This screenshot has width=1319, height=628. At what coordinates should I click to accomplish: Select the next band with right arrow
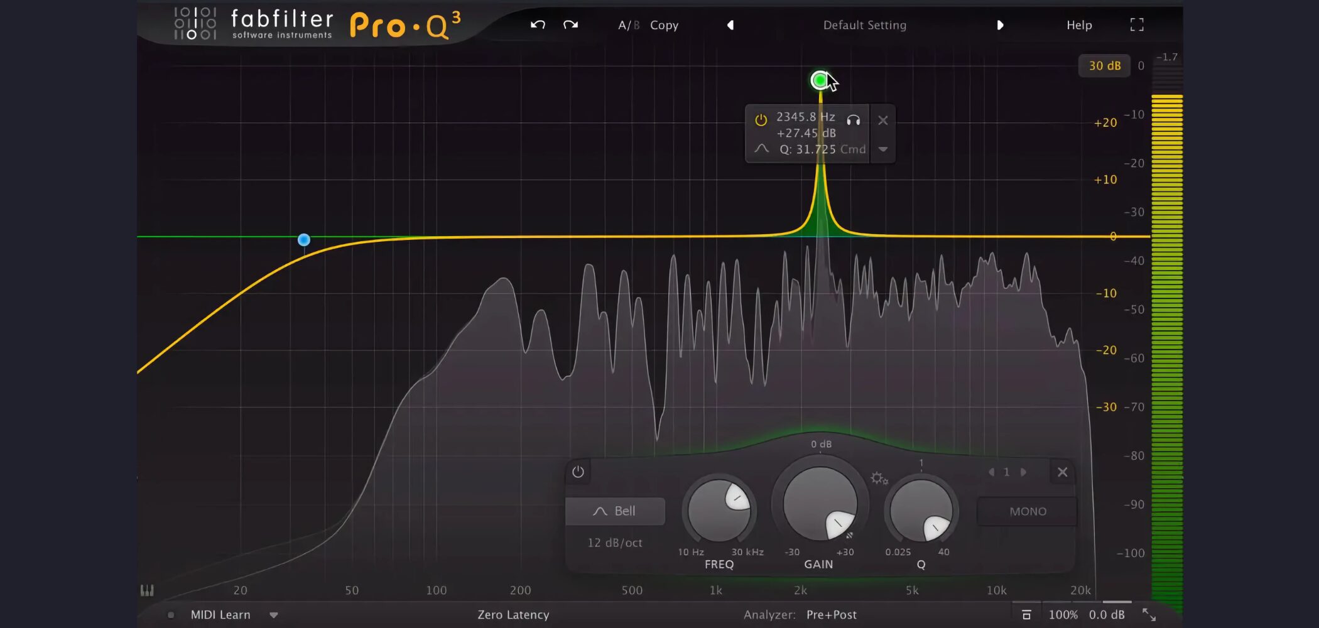[1023, 472]
